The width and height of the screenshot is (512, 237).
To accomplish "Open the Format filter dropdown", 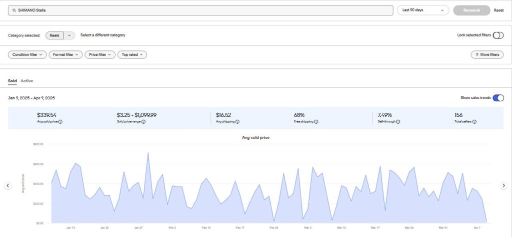I will 65,55.
